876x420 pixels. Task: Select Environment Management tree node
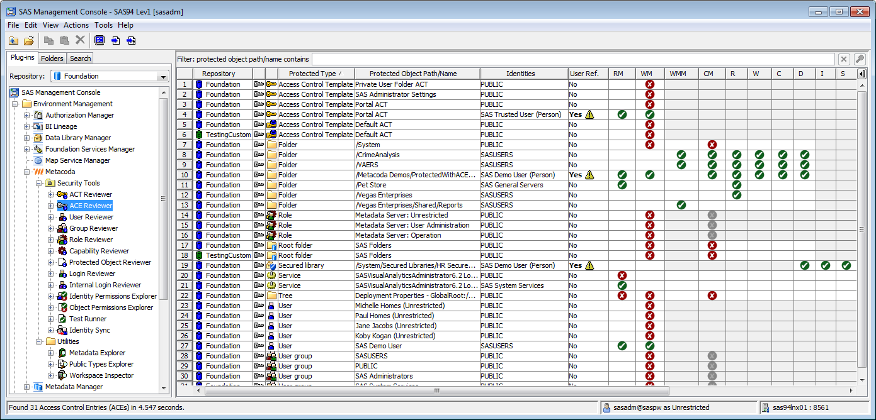click(x=72, y=104)
